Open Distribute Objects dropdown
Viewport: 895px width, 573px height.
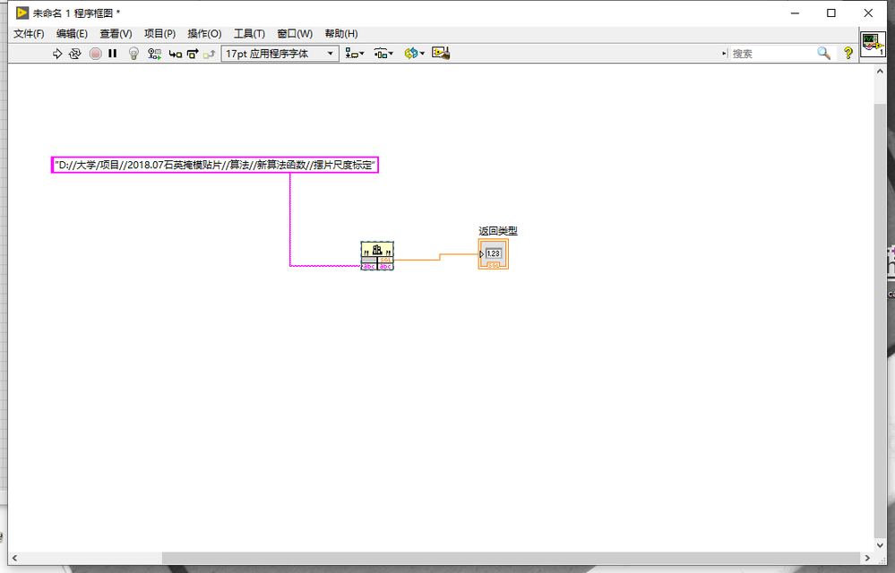pos(383,54)
